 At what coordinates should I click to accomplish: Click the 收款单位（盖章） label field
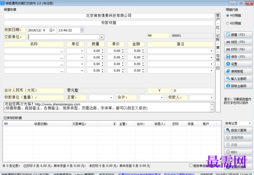click(x=34, y=98)
